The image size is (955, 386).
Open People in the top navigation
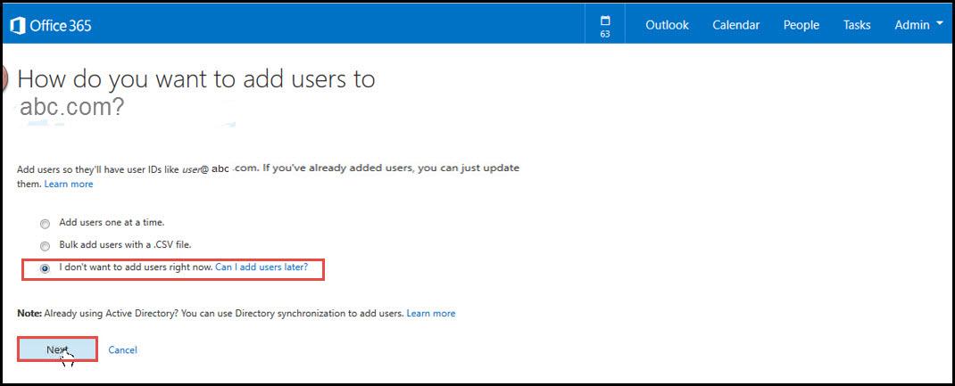[x=801, y=25]
